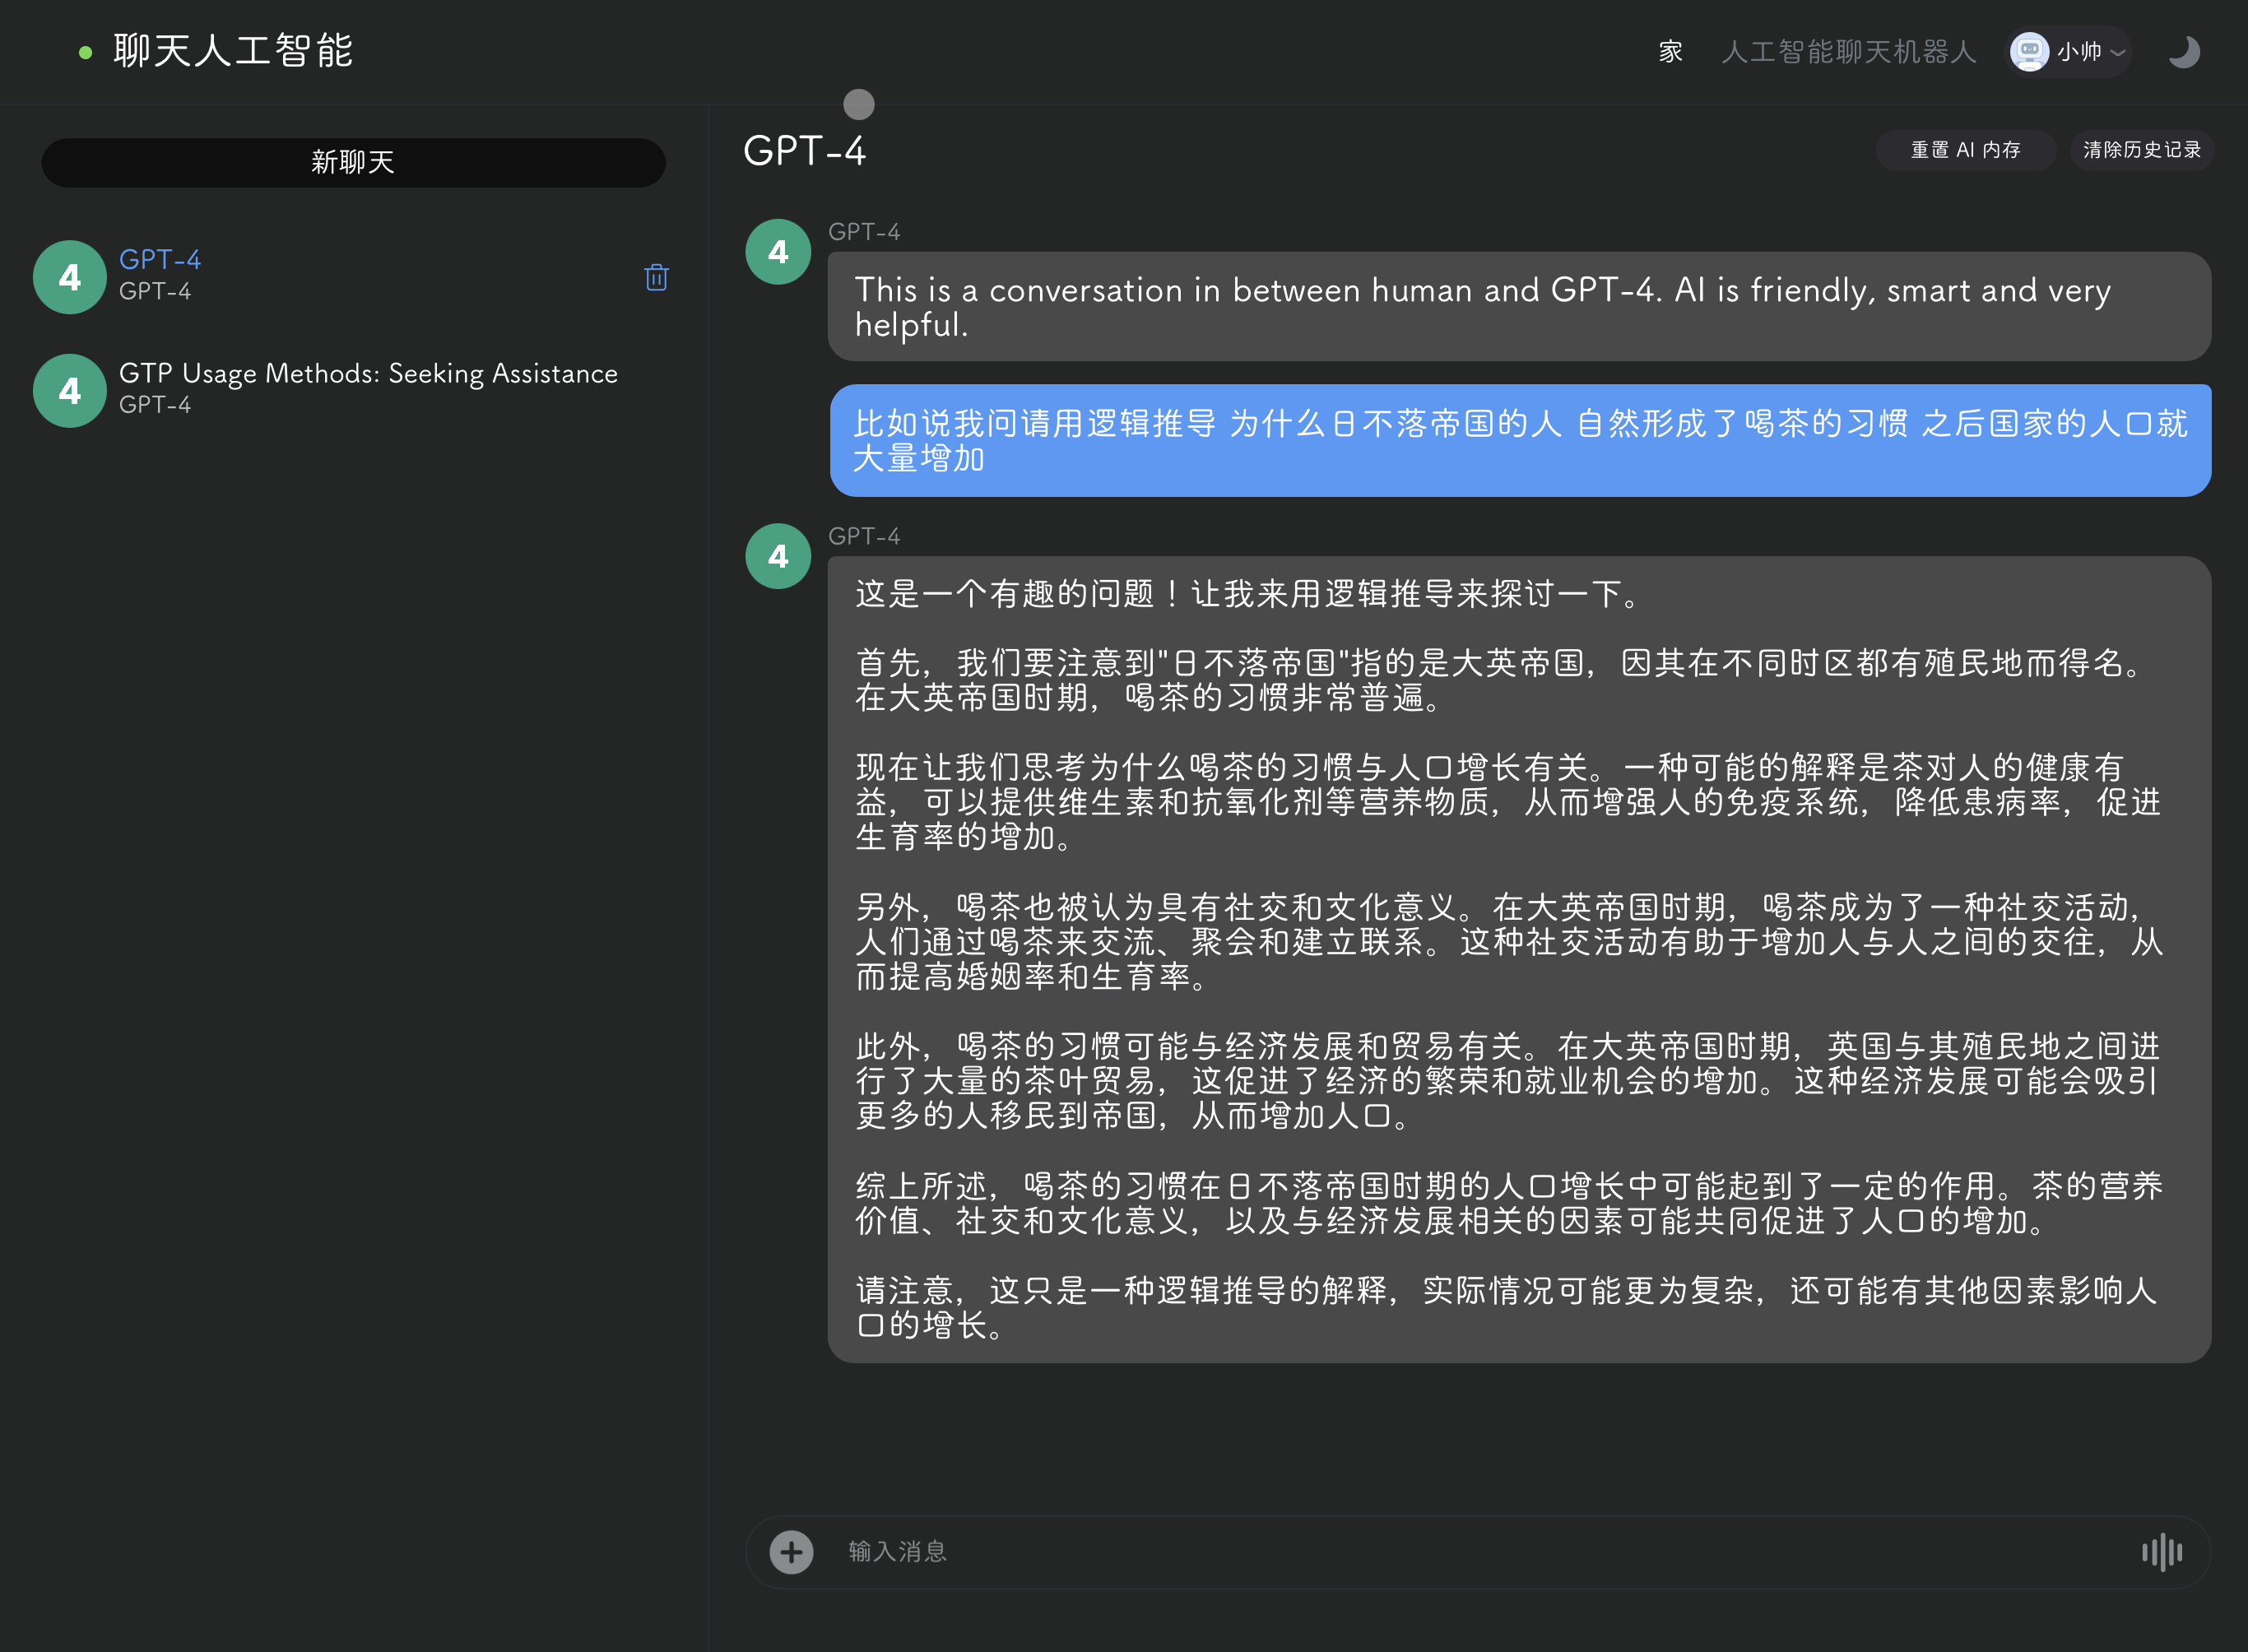Click the gray sidebar divider handle

[x=859, y=104]
